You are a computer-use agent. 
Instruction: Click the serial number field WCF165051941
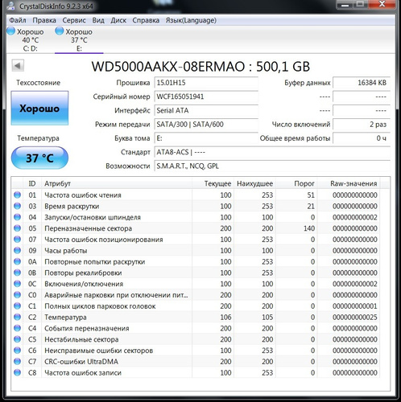(x=206, y=96)
